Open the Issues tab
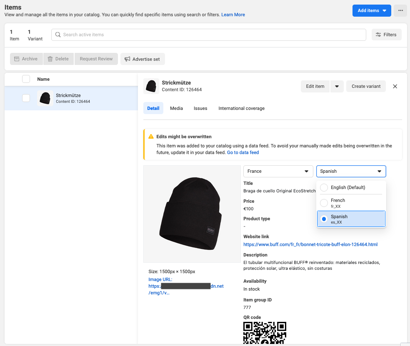Viewport: 410px width, 346px height. click(x=200, y=108)
